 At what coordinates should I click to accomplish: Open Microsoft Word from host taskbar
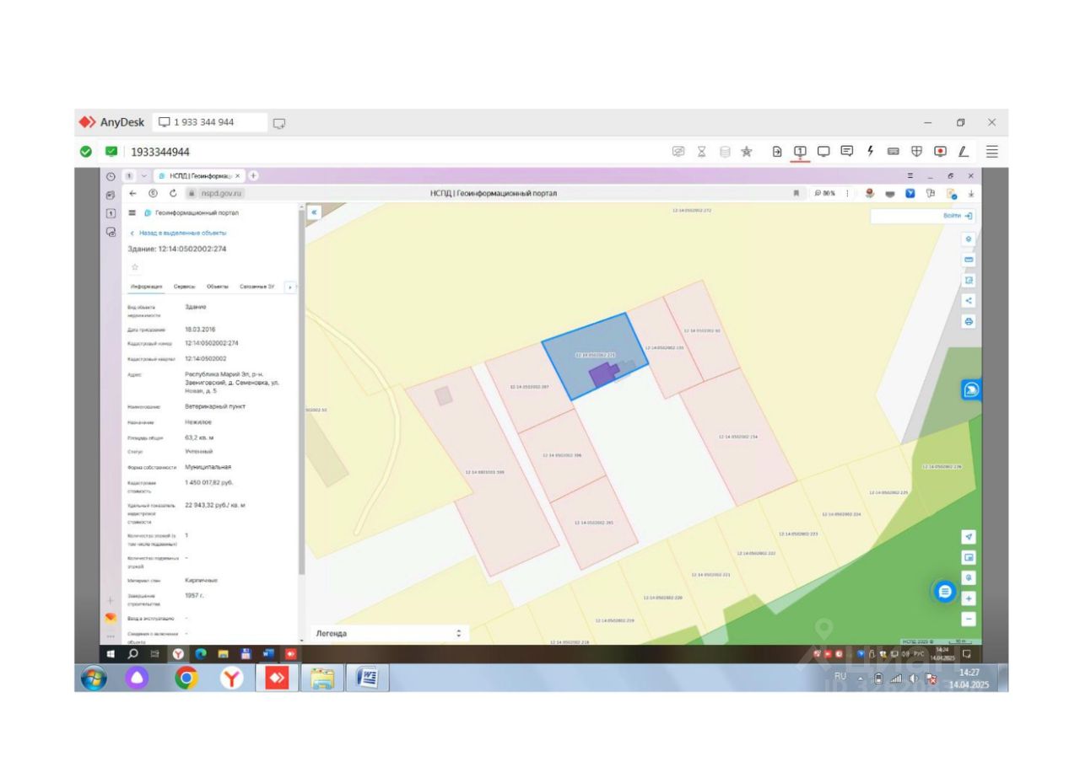pos(368,678)
